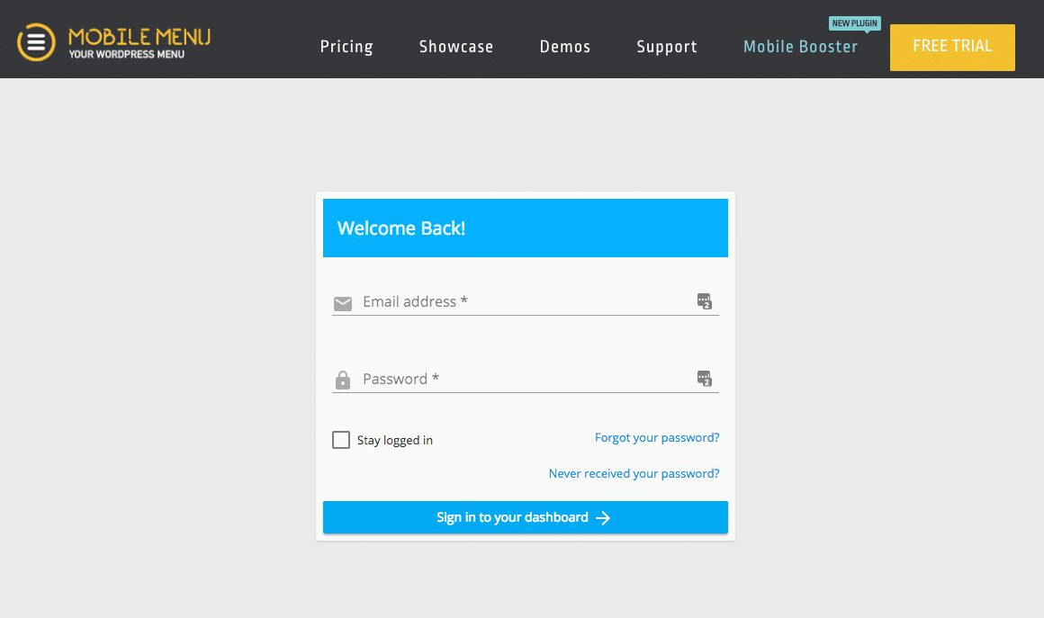The image size is (1044, 618).
Task: Open the Demos menu item
Action: click(564, 47)
